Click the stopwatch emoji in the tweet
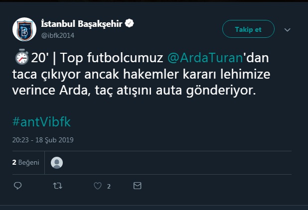The image size is (308, 210). click(x=21, y=57)
